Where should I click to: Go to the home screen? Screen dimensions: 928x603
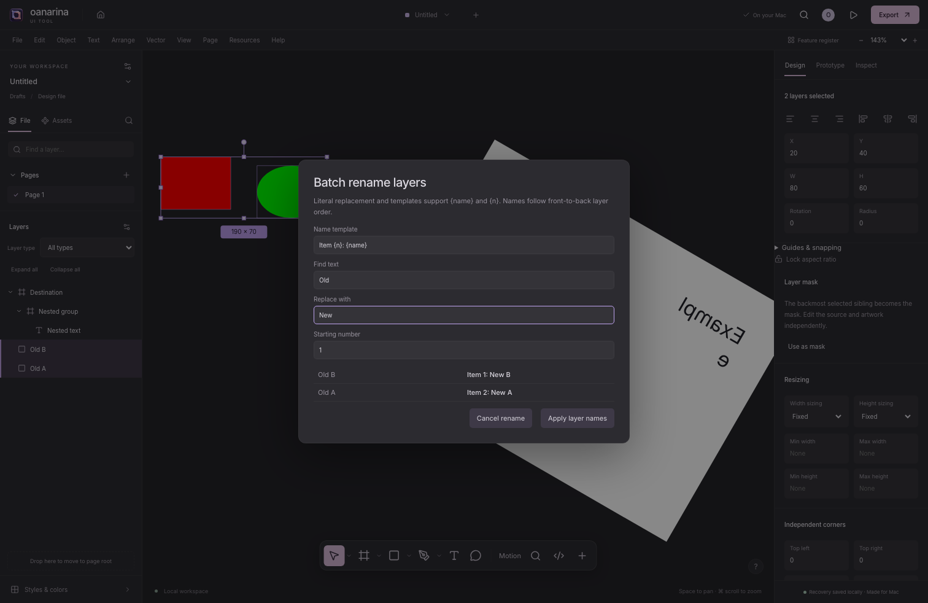click(x=101, y=15)
